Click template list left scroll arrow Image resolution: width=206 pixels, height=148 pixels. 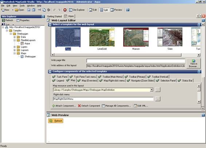[x=53, y=55]
